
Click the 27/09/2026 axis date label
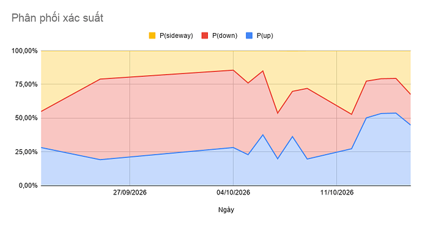tap(130, 193)
